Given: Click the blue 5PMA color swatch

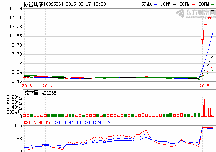Looking at the screenshot, I should (155, 5).
